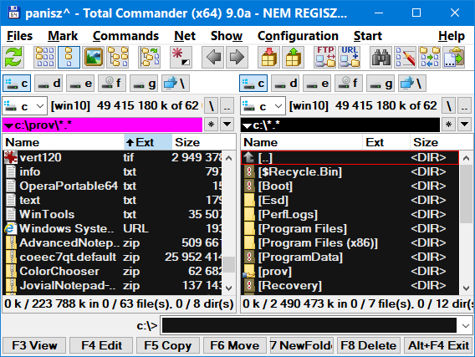Open the new URL connection icon

point(349,57)
